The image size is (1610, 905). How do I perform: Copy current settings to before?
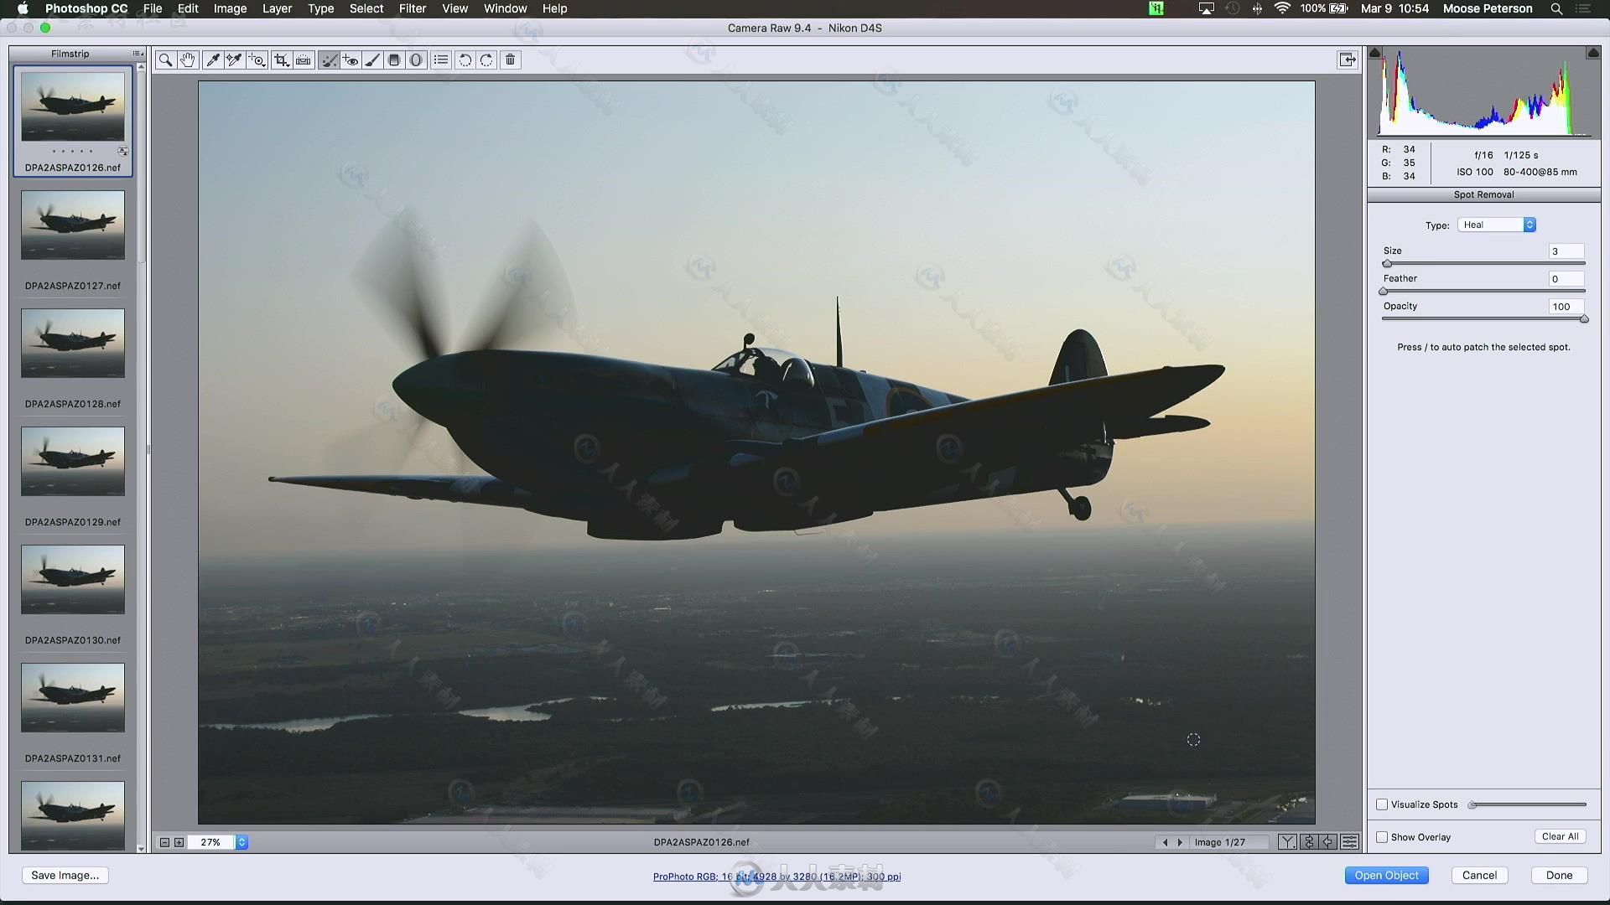click(1329, 842)
